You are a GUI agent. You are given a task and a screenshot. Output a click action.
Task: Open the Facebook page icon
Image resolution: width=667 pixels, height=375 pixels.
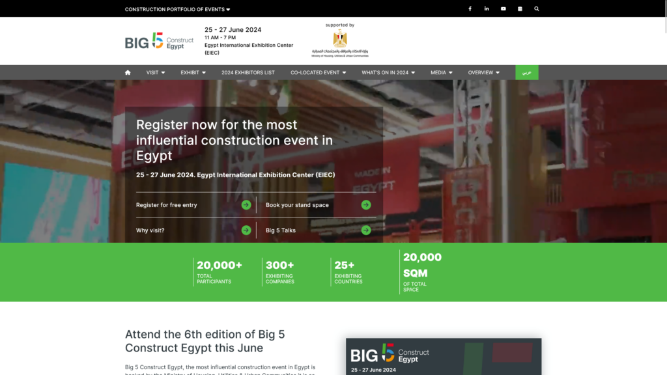(470, 8)
